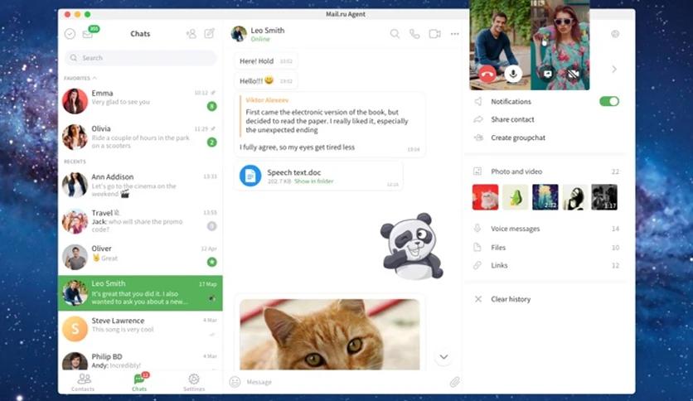Click the 'Hello!!!' message bubble

coord(265,81)
